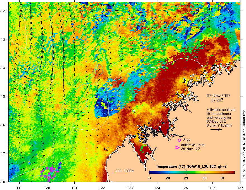
Task: Click longitude axis label 127
Action: pyautogui.click(x=240, y=188)
